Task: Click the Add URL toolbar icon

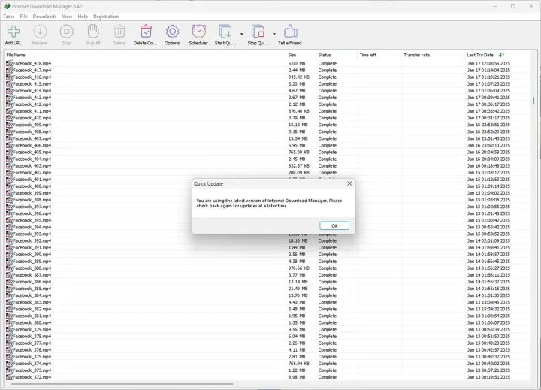Action: tap(13, 32)
